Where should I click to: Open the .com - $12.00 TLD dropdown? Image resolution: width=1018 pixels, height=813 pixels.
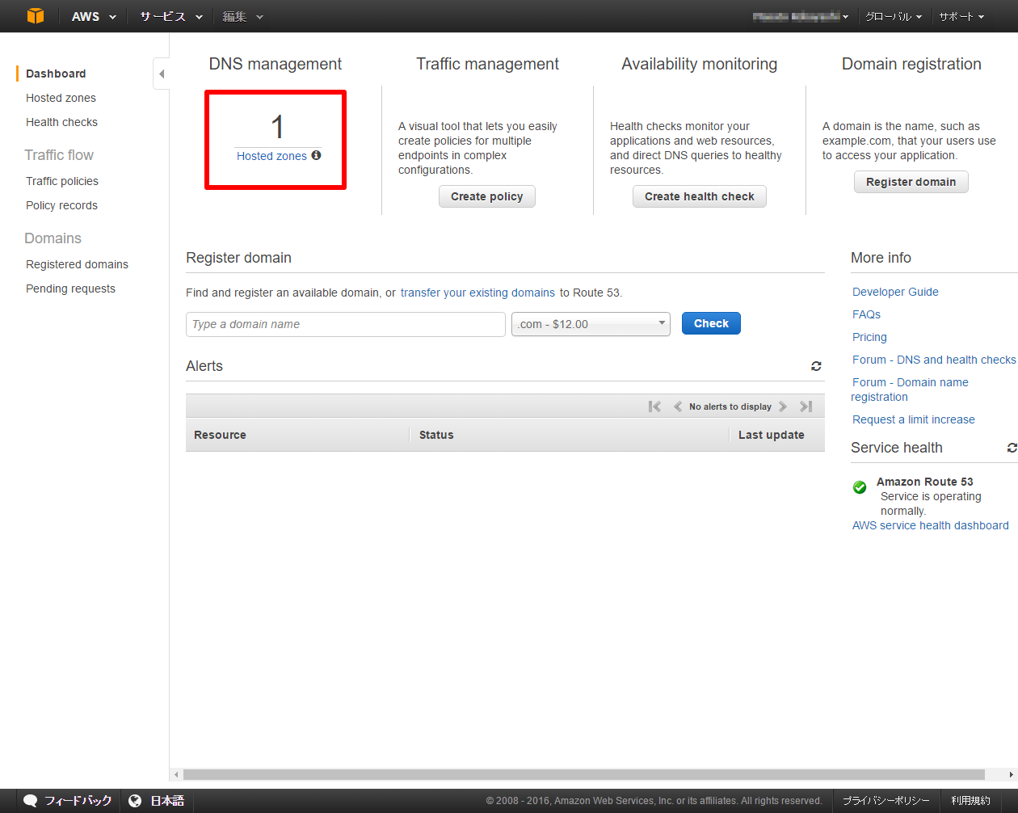(591, 324)
